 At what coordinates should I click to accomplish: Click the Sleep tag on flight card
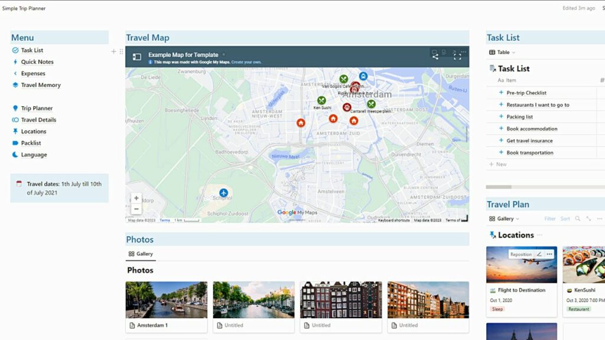(x=497, y=309)
